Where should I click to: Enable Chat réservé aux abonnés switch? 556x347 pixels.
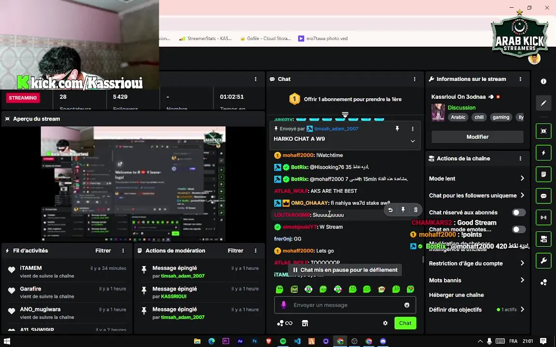point(519,213)
